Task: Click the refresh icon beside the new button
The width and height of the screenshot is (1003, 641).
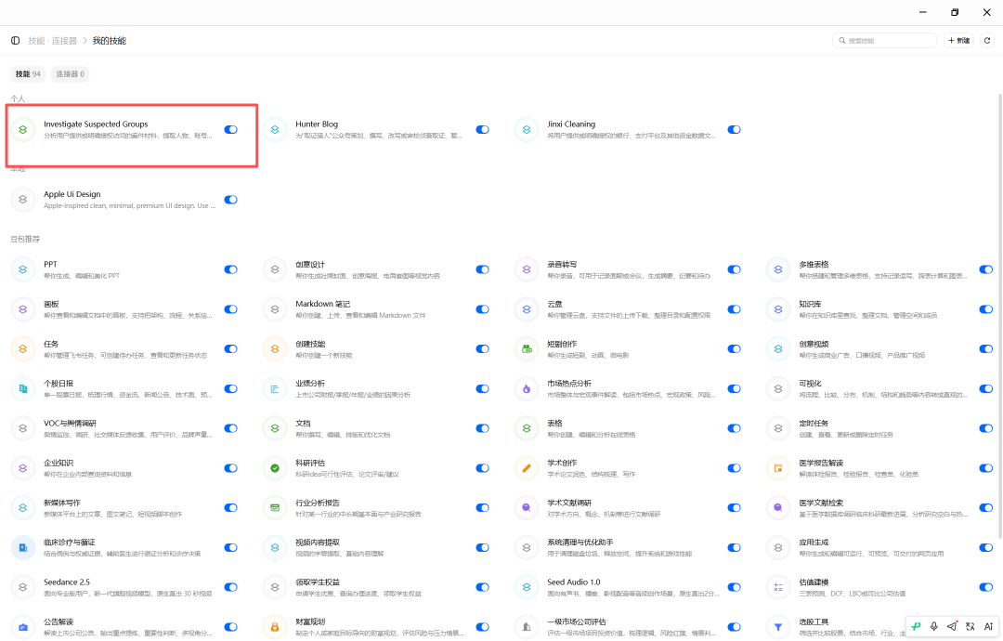Action: pyautogui.click(x=987, y=40)
